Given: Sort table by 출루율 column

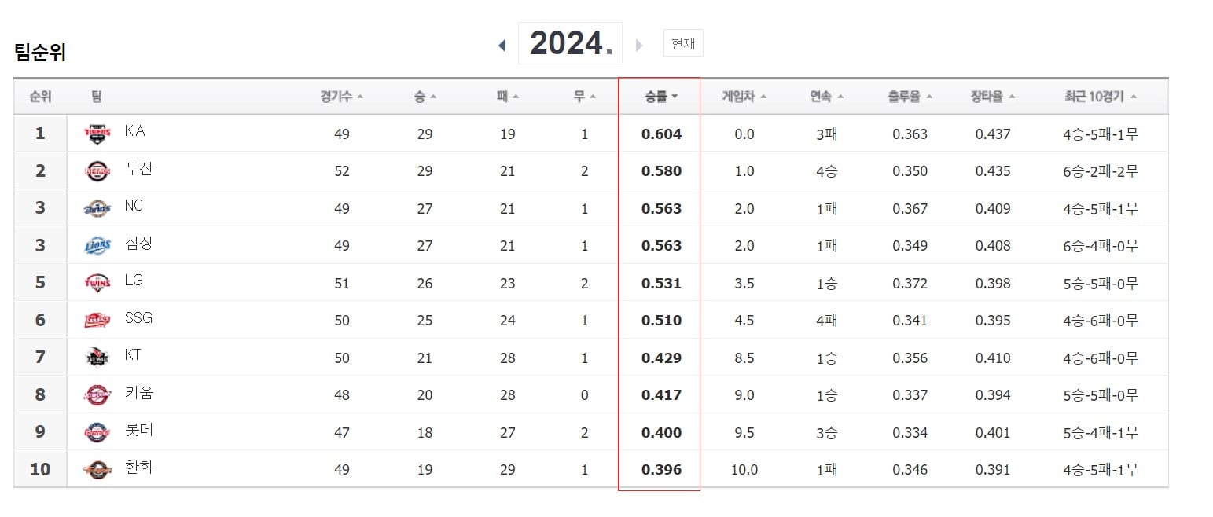Looking at the screenshot, I should click(x=910, y=97).
